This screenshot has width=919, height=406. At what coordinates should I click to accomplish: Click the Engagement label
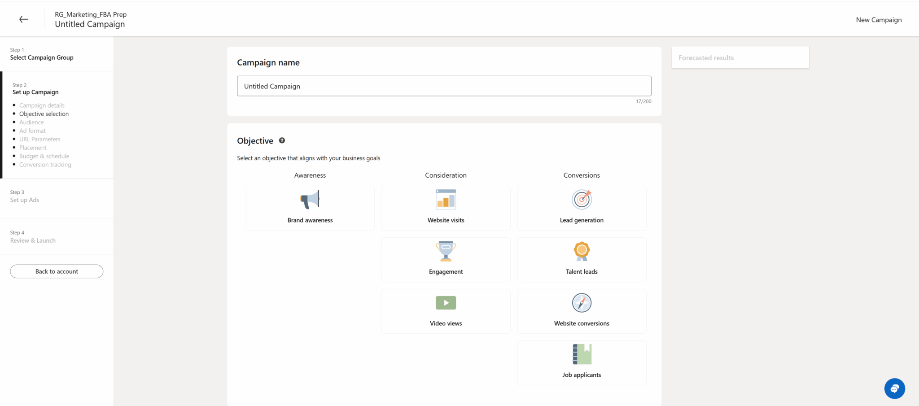(446, 272)
